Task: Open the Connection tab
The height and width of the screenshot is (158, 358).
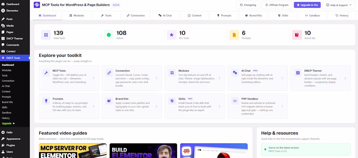Action: [136, 16]
